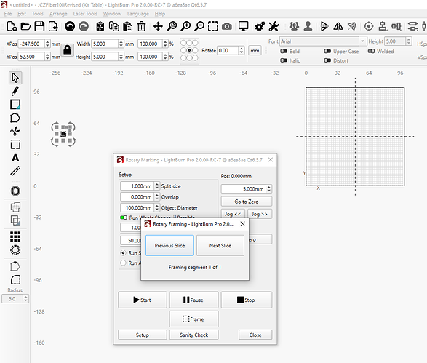The image size is (427, 363).
Task: Click the XPos input field
Action: coord(32,44)
